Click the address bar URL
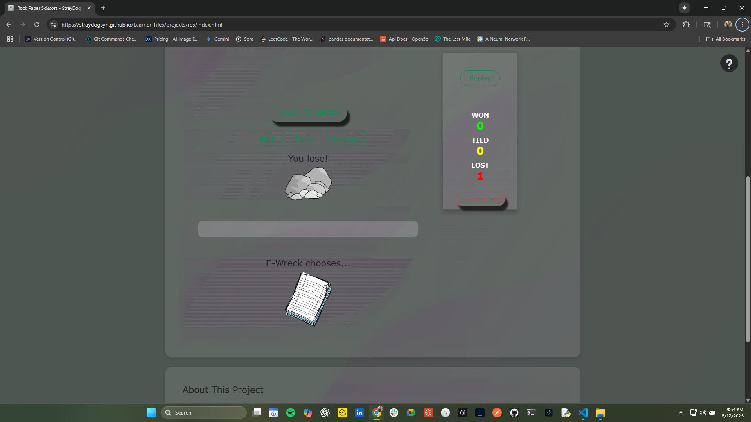This screenshot has height=422, width=751. pos(142,25)
